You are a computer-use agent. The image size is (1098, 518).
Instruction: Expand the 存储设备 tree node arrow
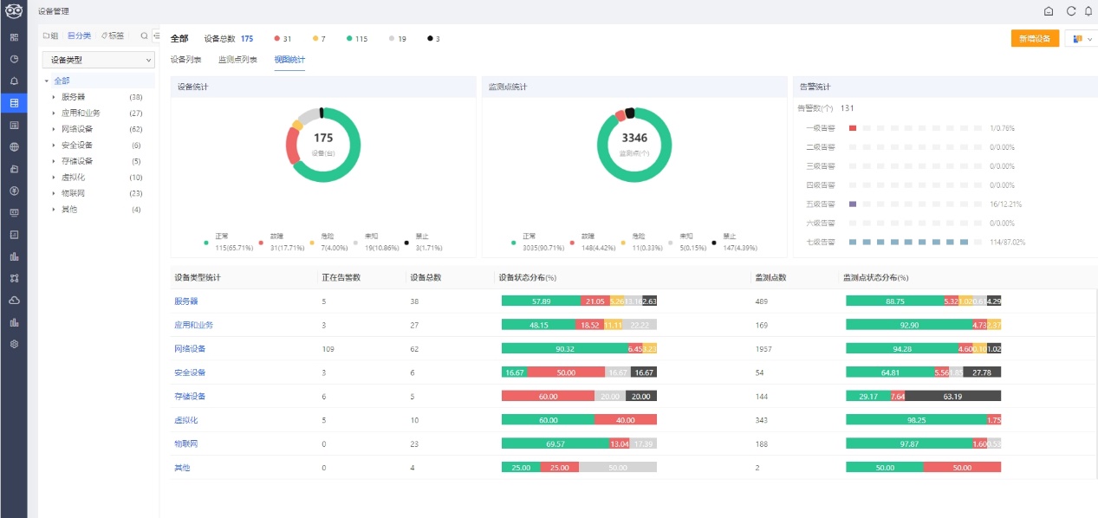point(54,161)
